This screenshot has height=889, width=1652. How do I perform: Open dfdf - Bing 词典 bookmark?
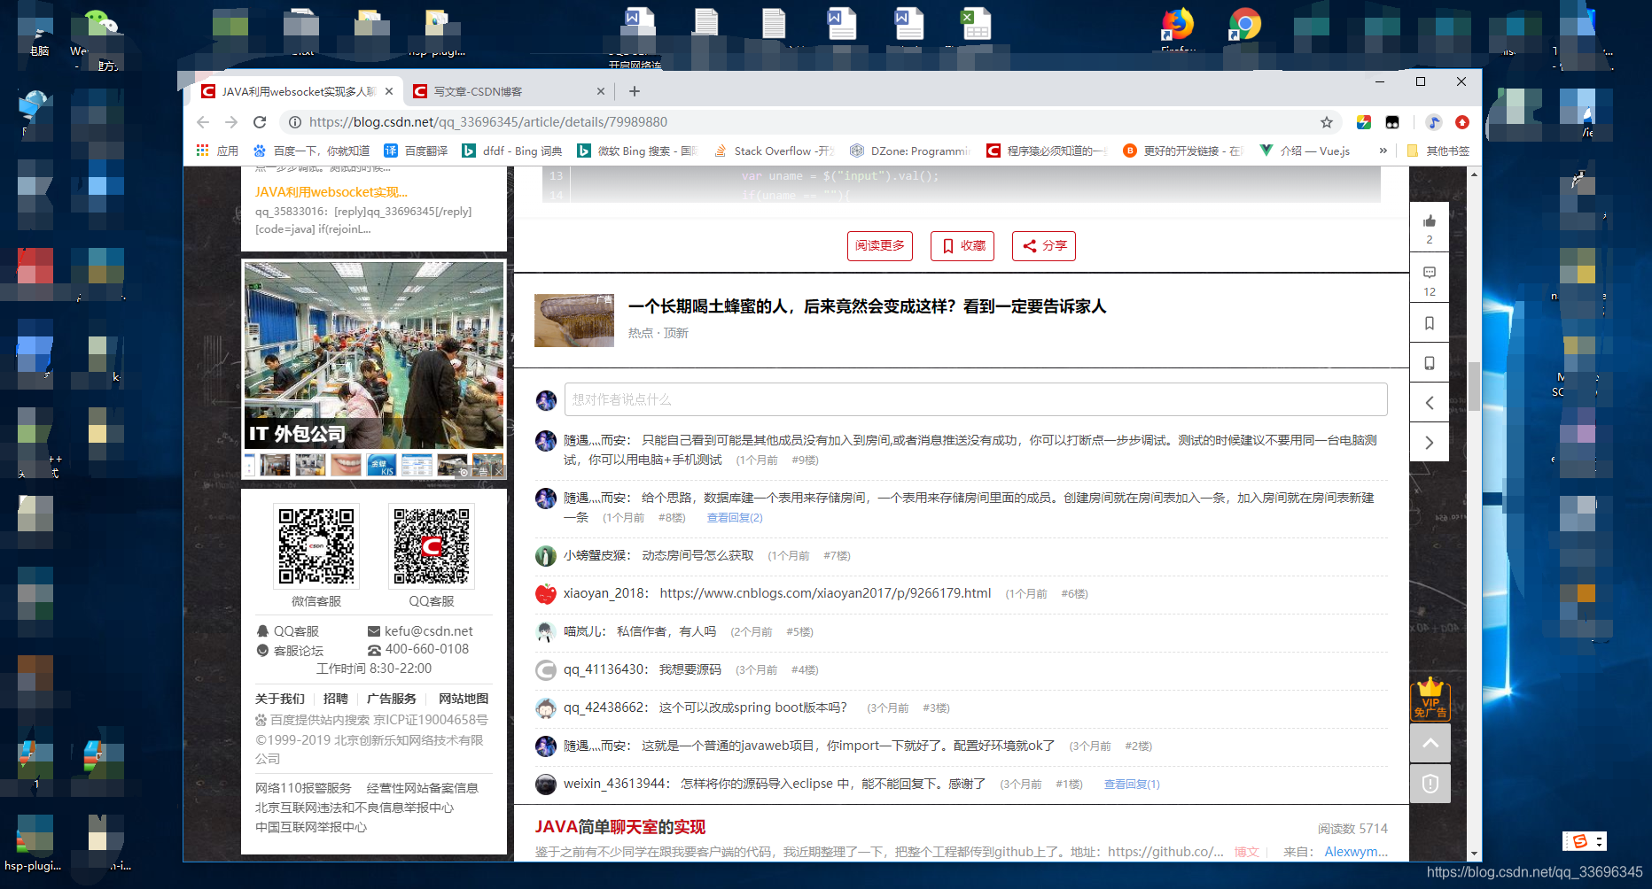pos(512,151)
